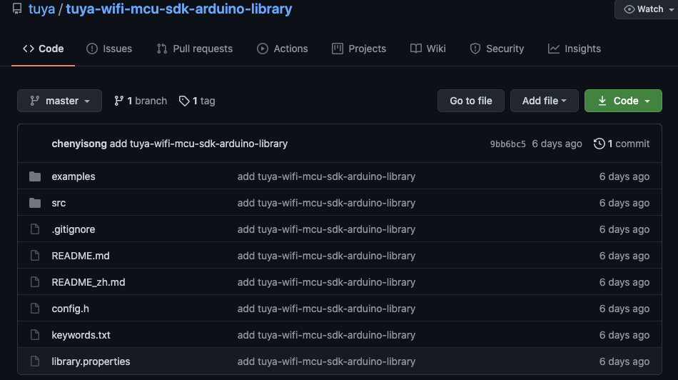Open the .gitignore file
The width and height of the screenshot is (678, 380).
tap(74, 229)
